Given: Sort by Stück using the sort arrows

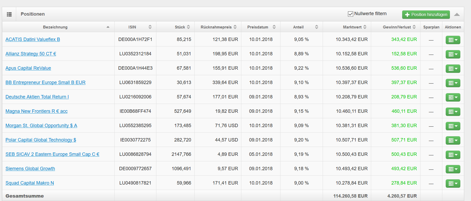Looking at the screenshot, I should tap(188, 27).
